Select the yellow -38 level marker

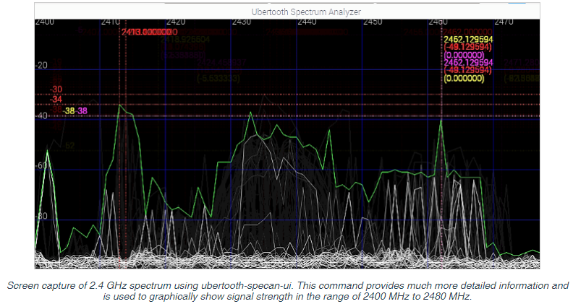click(69, 111)
